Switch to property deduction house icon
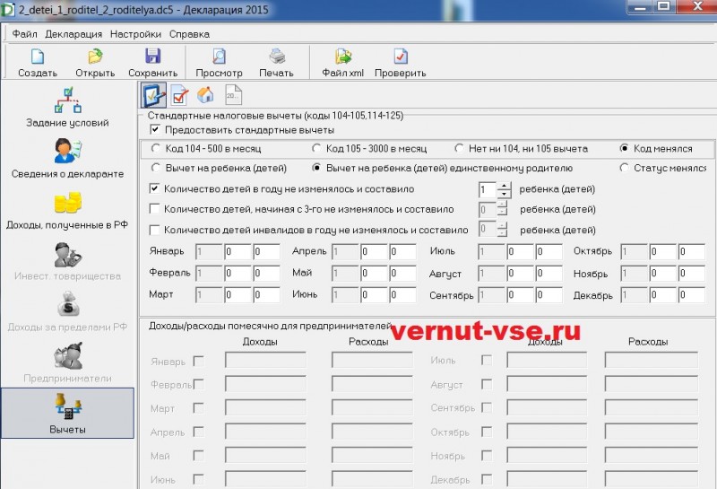Screen dimensions: 717x489 [x=205, y=95]
